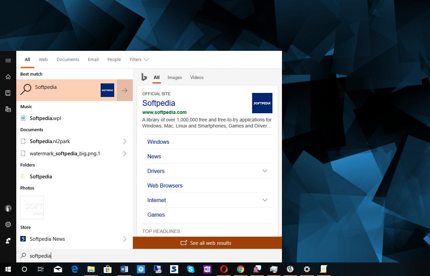Viewport: 430px width, 276px height.
Task: Open the Games sublink
Action: click(x=156, y=215)
